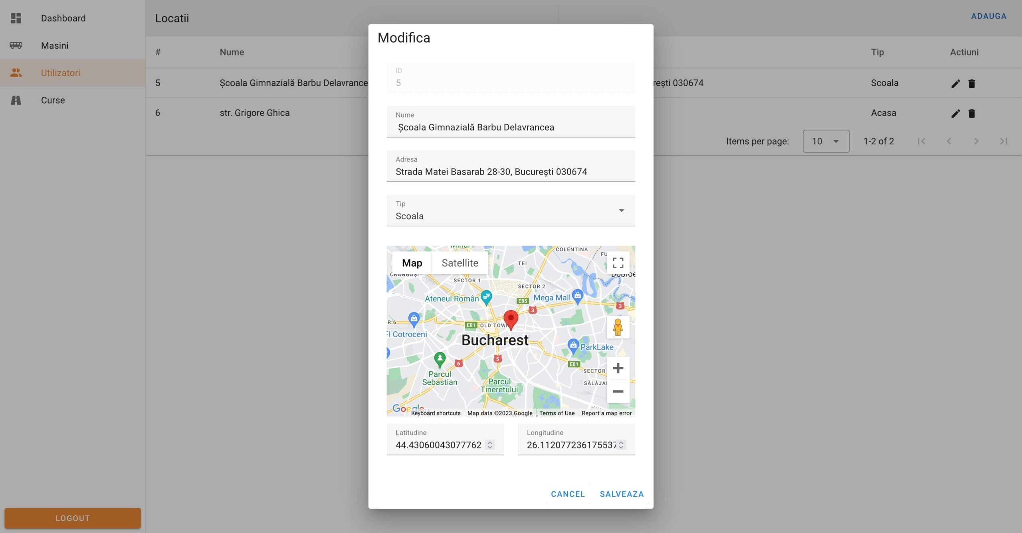The width and height of the screenshot is (1022, 533).
Task: Click the Acasa type cell
Action: point(883,113)
